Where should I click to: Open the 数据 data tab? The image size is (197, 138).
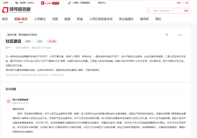coord(67,19)
